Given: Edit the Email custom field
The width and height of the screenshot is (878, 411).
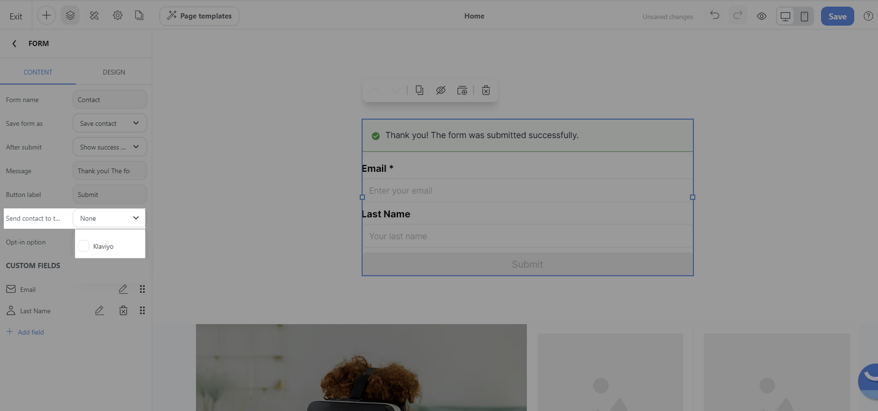Looking at the screenshot, I should tap(123, 289).
